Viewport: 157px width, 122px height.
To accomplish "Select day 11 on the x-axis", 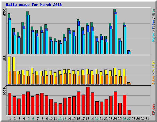I will [55, 119].
